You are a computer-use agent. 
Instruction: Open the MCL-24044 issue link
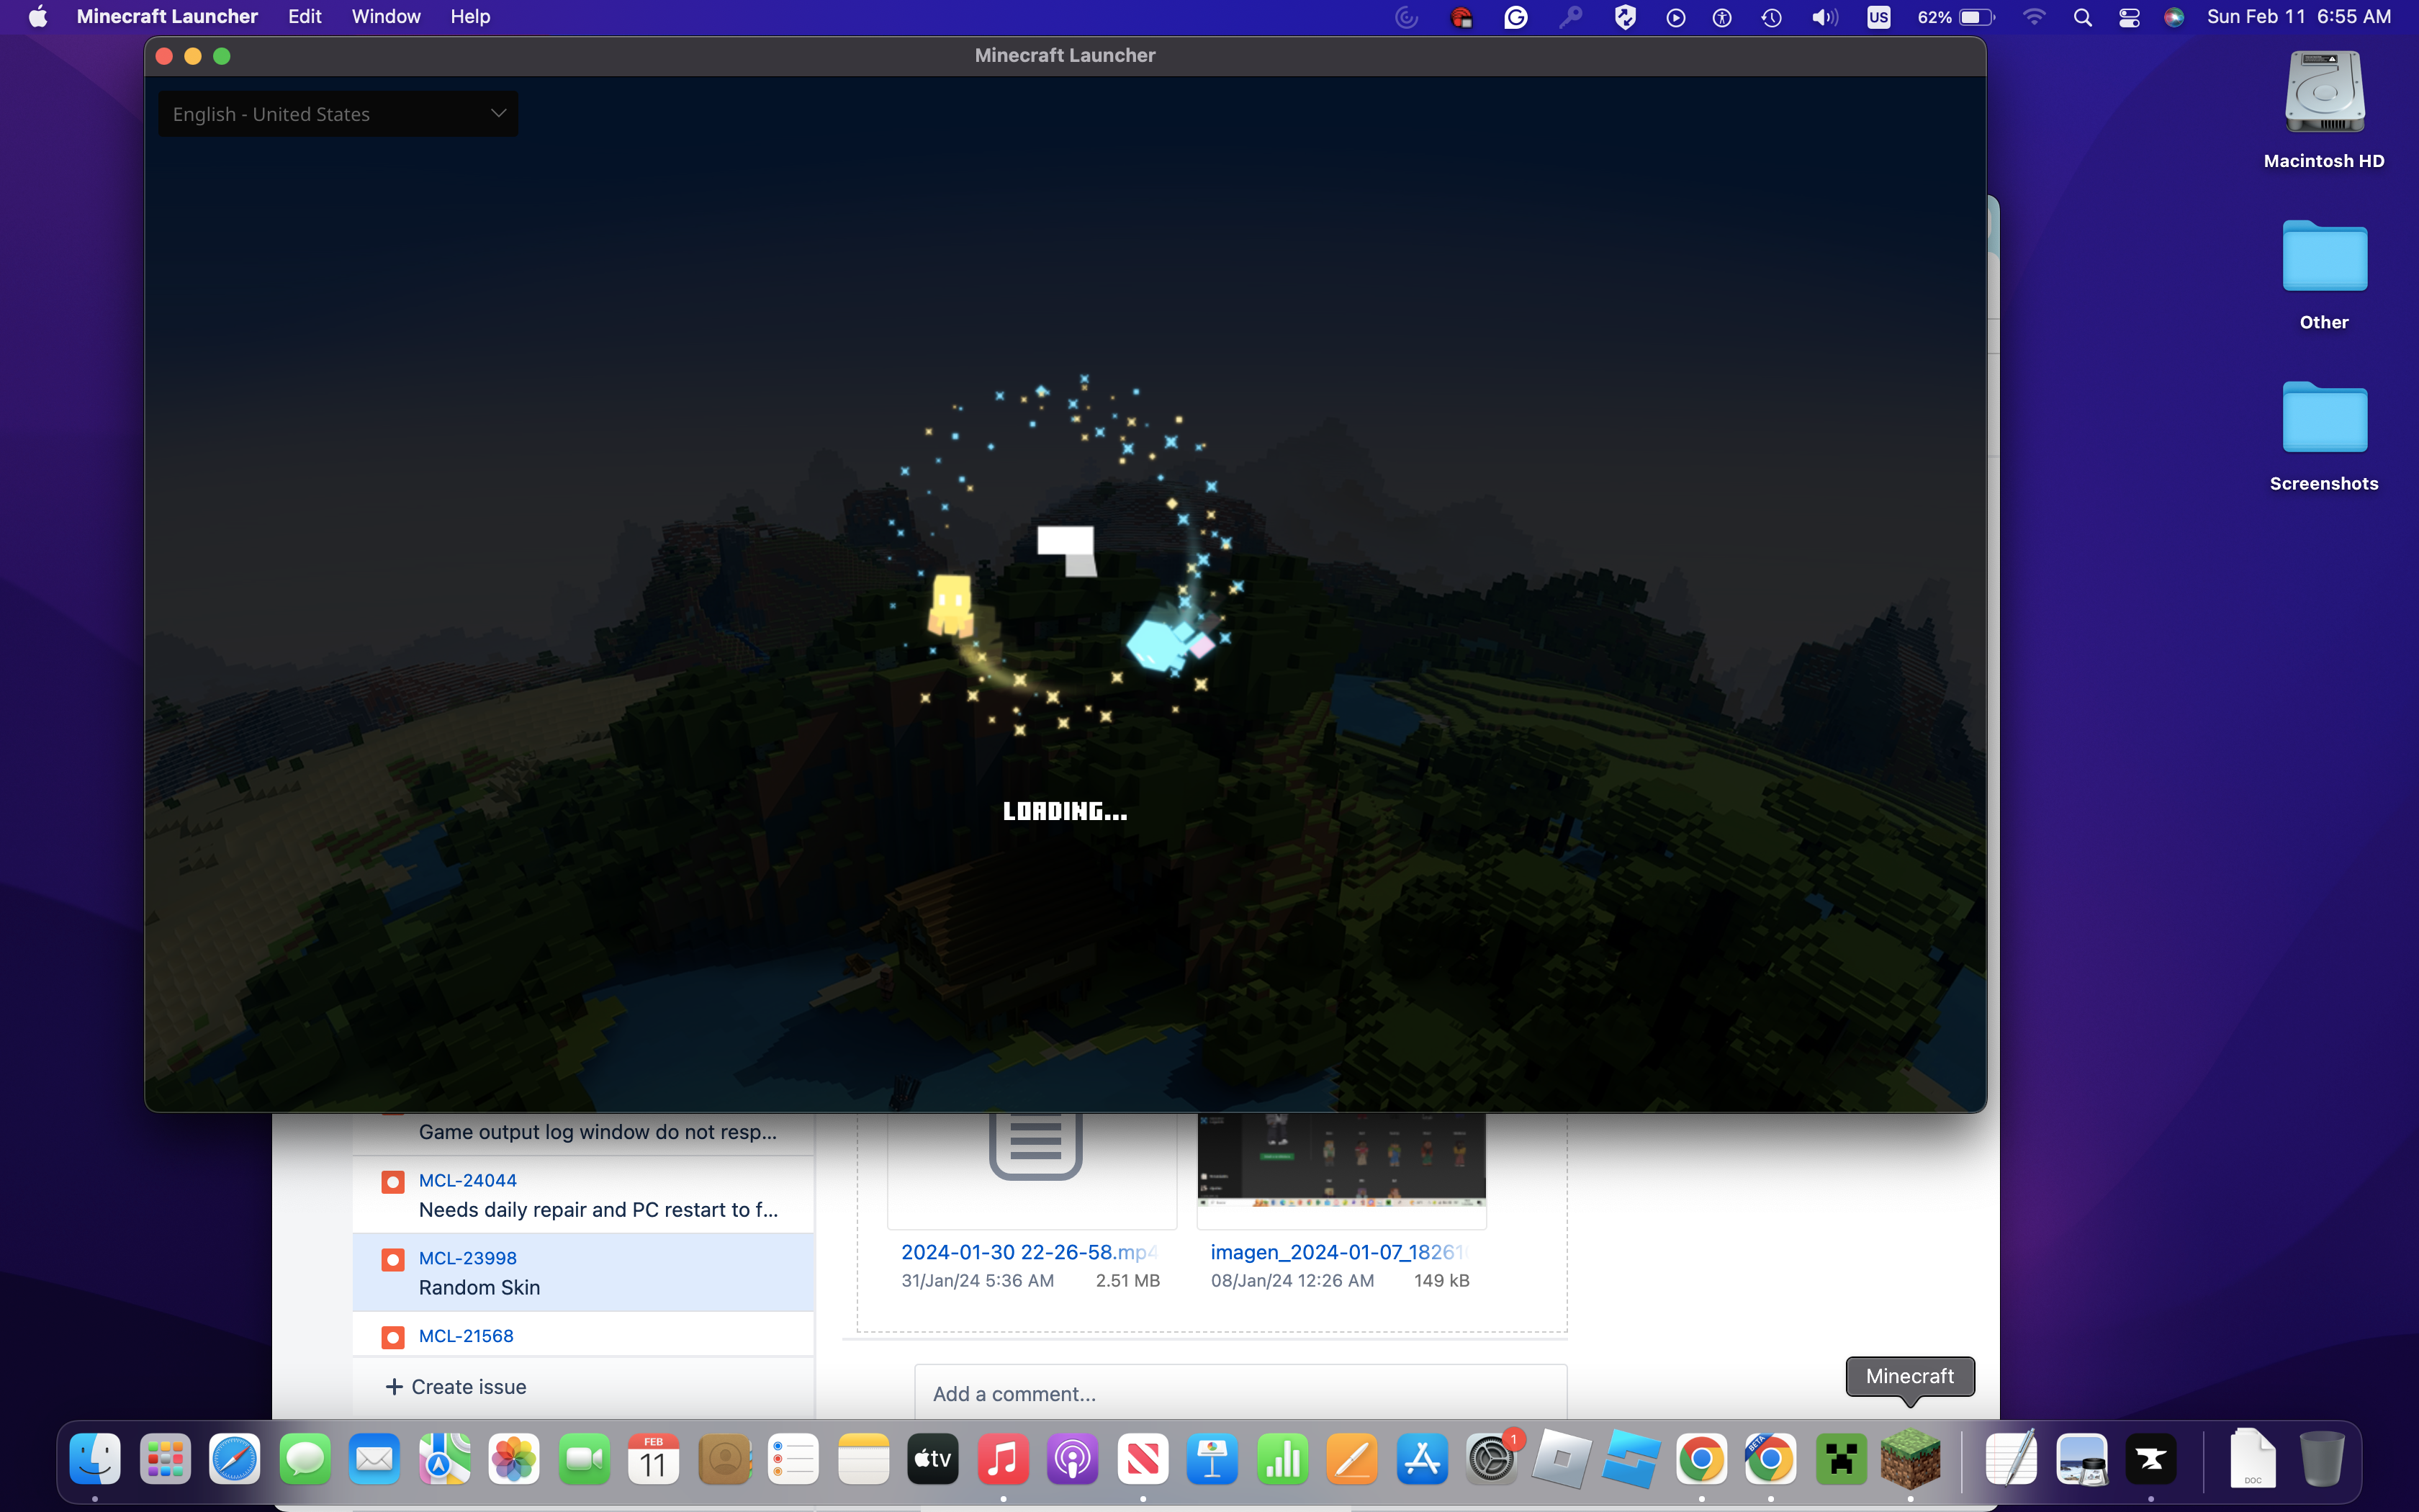coord(468,1180)
